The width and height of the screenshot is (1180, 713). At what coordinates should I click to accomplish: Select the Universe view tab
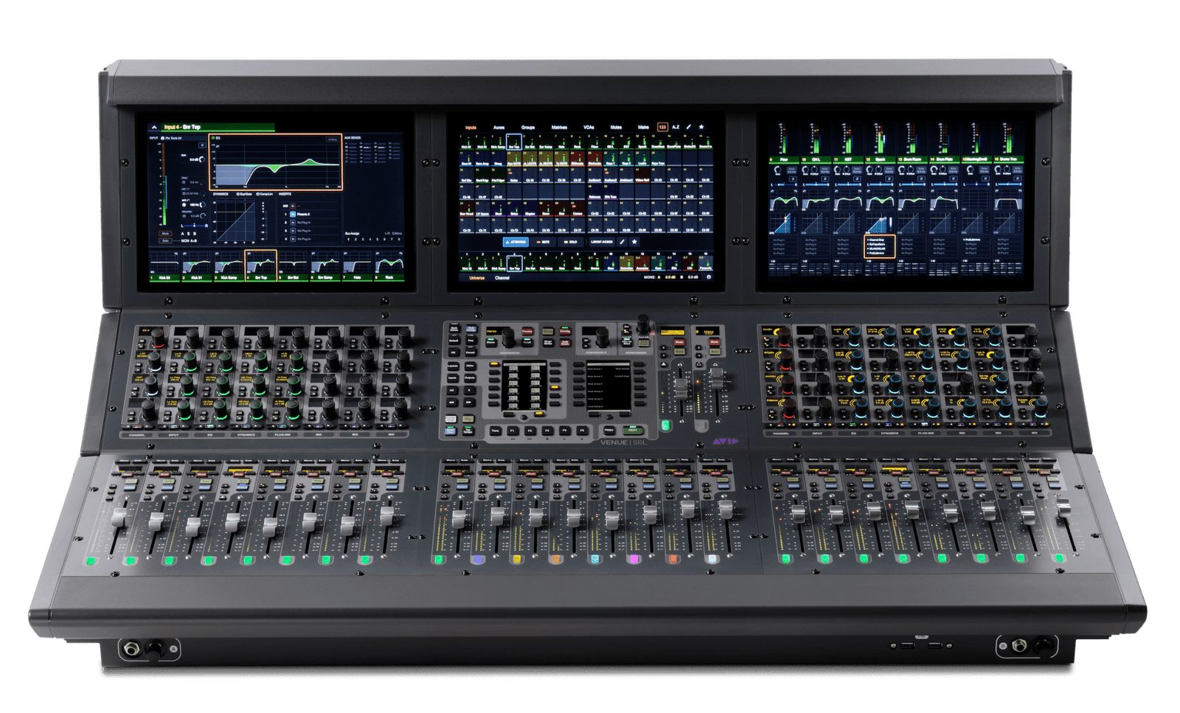[476, 277]
